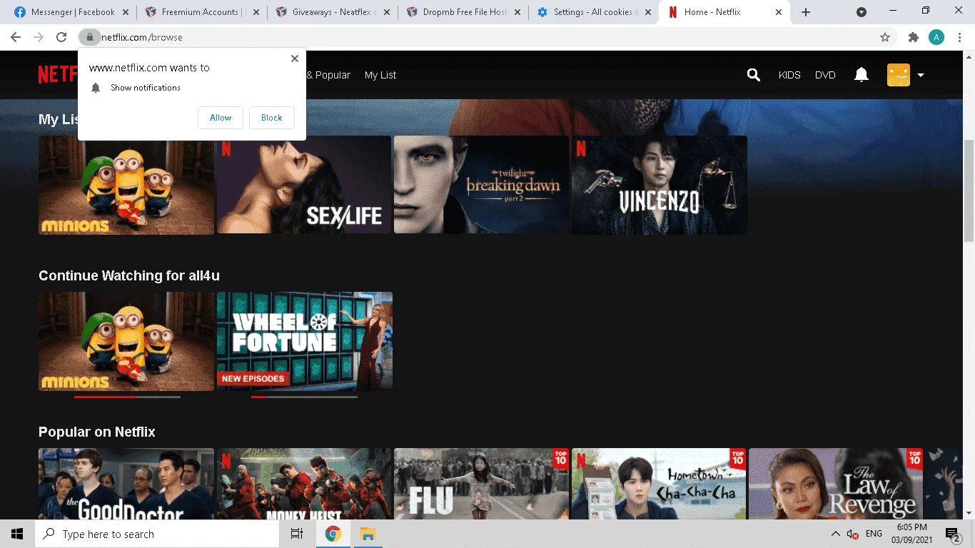Click Popular on Netflix heading
This screenshot has width=975, height=548.
[97, 432]
